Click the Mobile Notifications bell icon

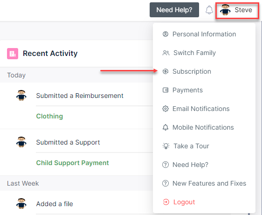(165, 127)
